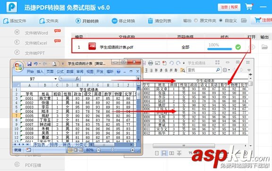Select single page view icon in PDF viewer
This screenshot has height=171, width=272.
(157, 153)
